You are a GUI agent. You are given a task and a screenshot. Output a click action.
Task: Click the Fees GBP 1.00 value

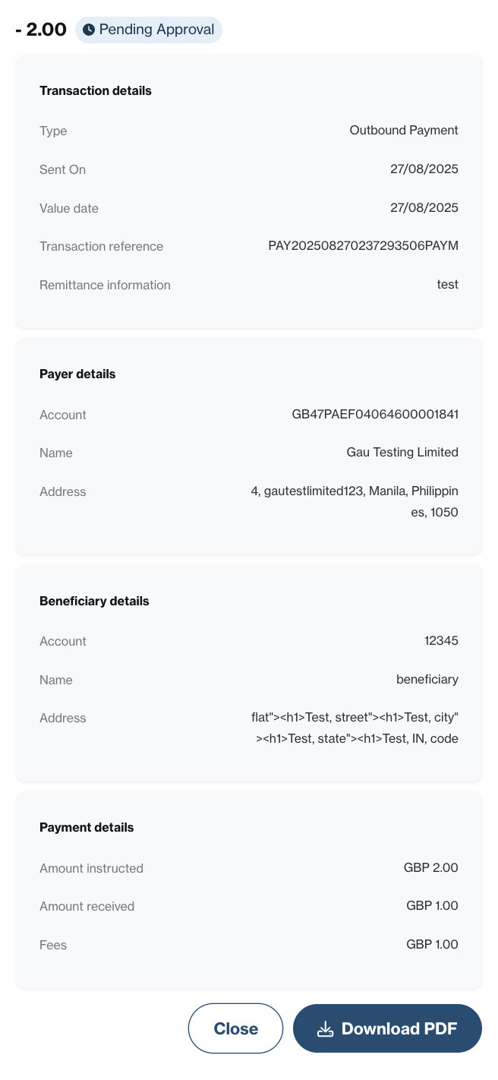click(432, 945)
